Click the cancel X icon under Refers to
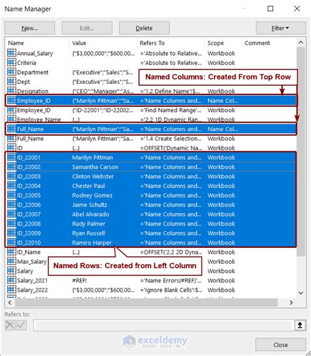This screenshot has width=311, height=356. click(10, 325)
